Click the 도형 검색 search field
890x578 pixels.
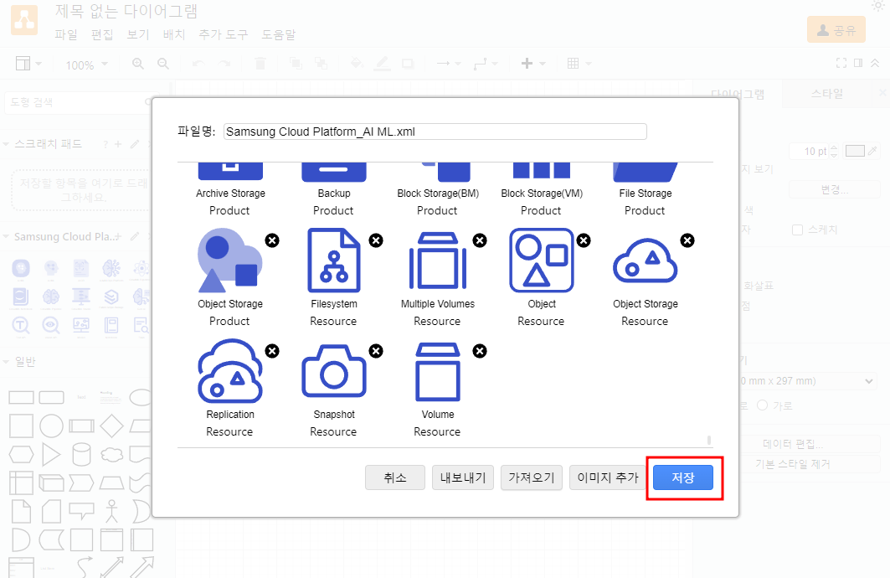[x=78, y=102]
